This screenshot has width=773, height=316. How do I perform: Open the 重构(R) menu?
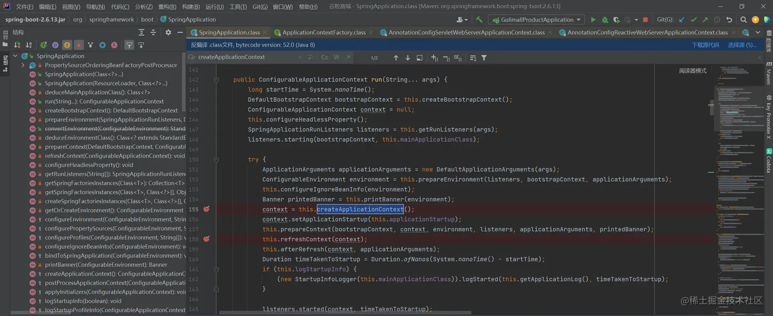167,7
